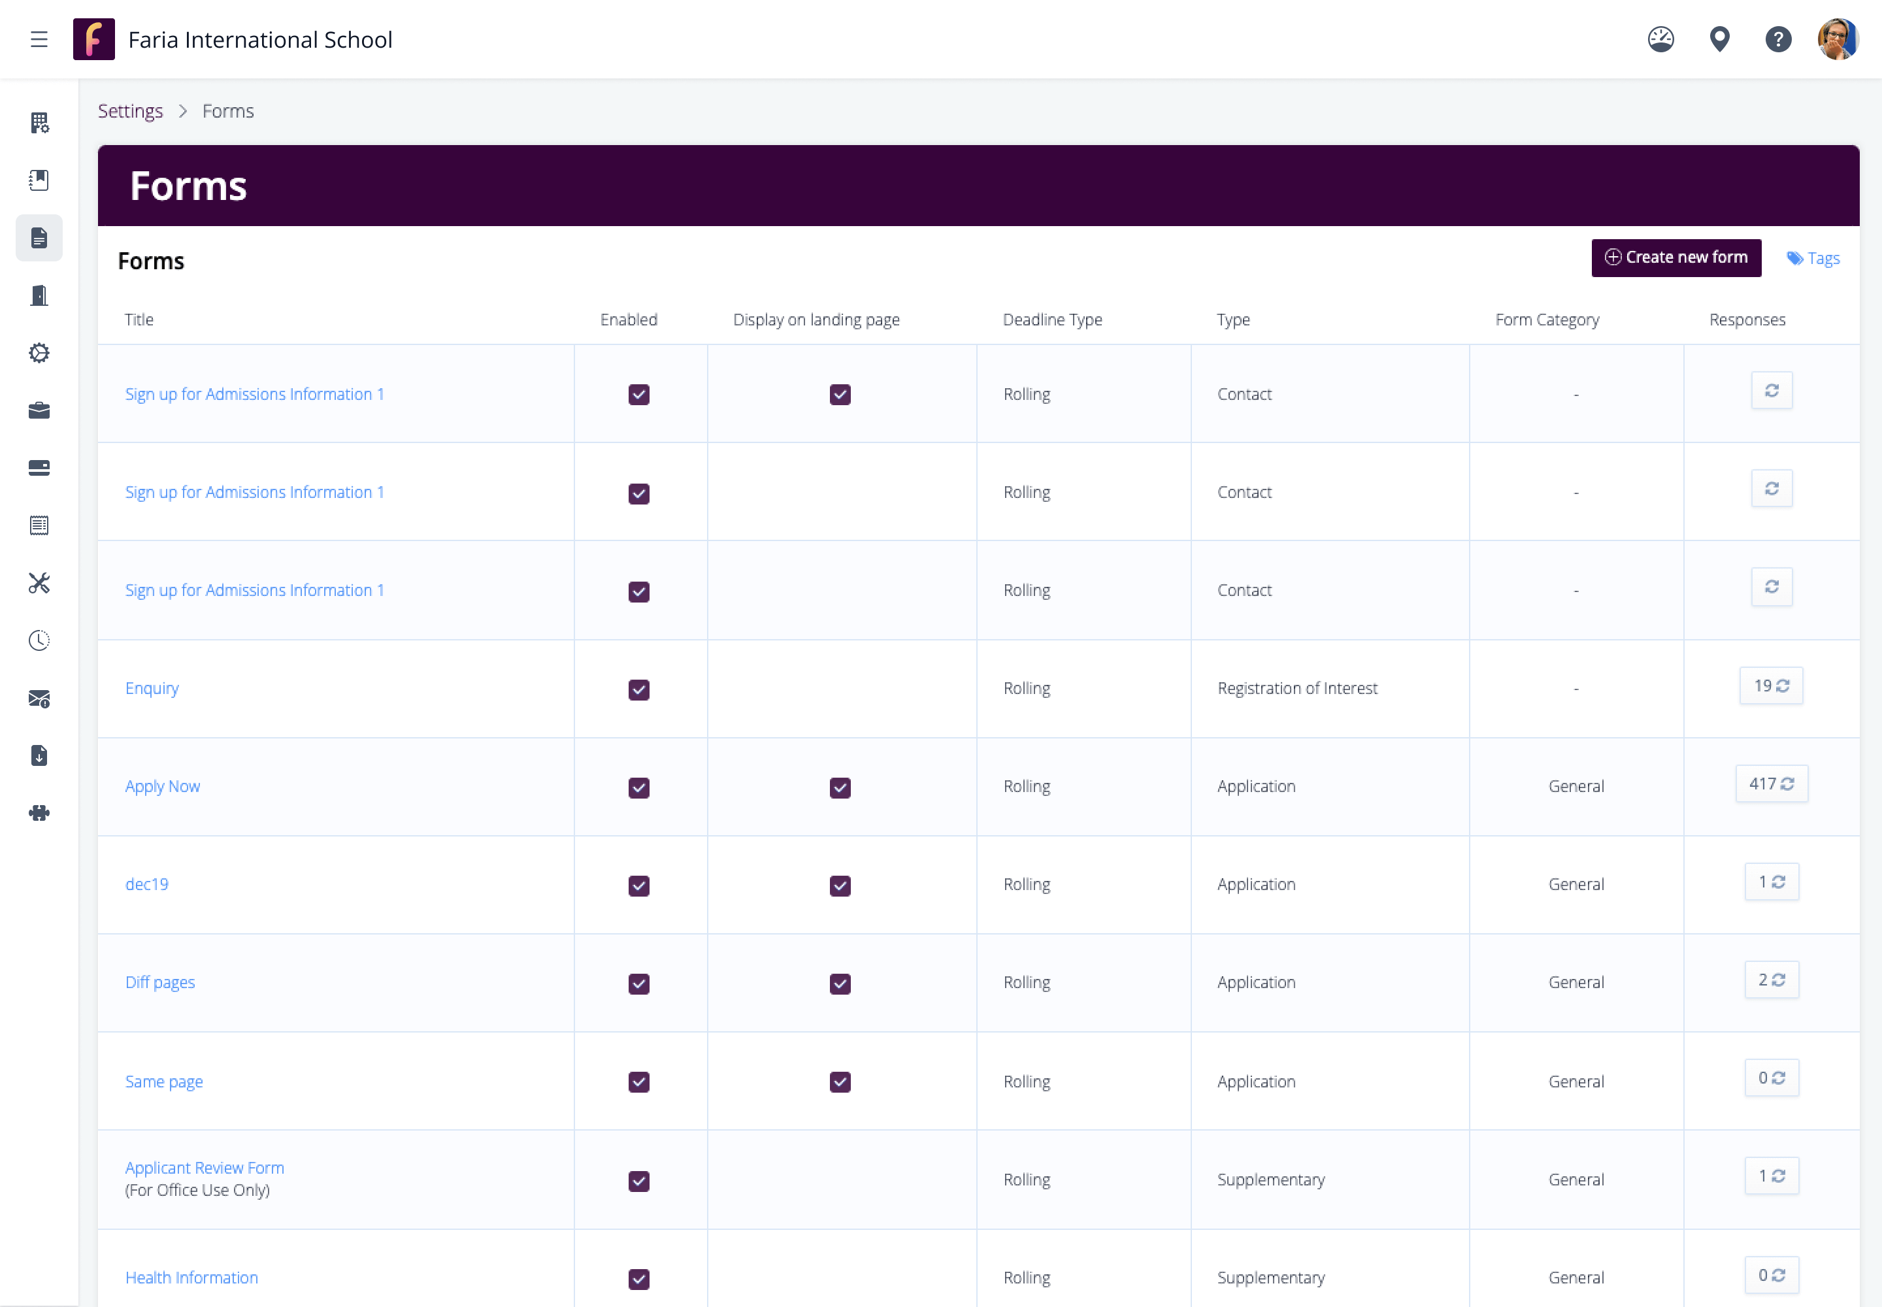1882x1307 pixels.
Task: Toggle Enabled checkbox for dec19 form
Action: tap(639, 886)
